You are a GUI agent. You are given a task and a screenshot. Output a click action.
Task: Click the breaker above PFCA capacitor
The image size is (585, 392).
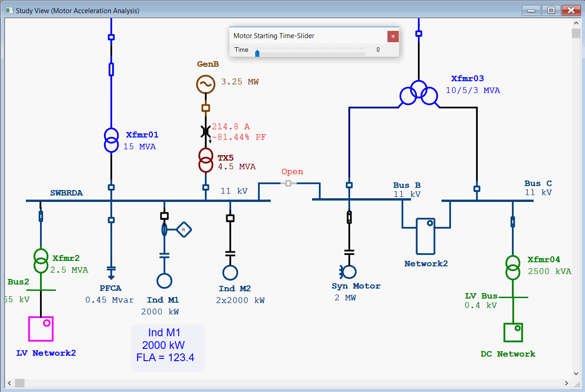click(x=111, y=220)
